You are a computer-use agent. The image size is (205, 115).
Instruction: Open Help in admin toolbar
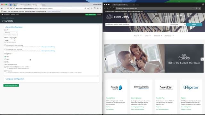tap(18, 14)
